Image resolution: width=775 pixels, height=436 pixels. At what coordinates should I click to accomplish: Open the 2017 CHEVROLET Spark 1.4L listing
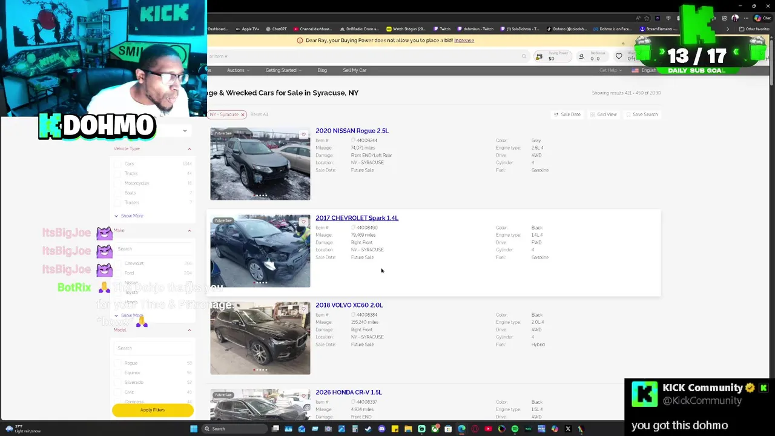357,218
